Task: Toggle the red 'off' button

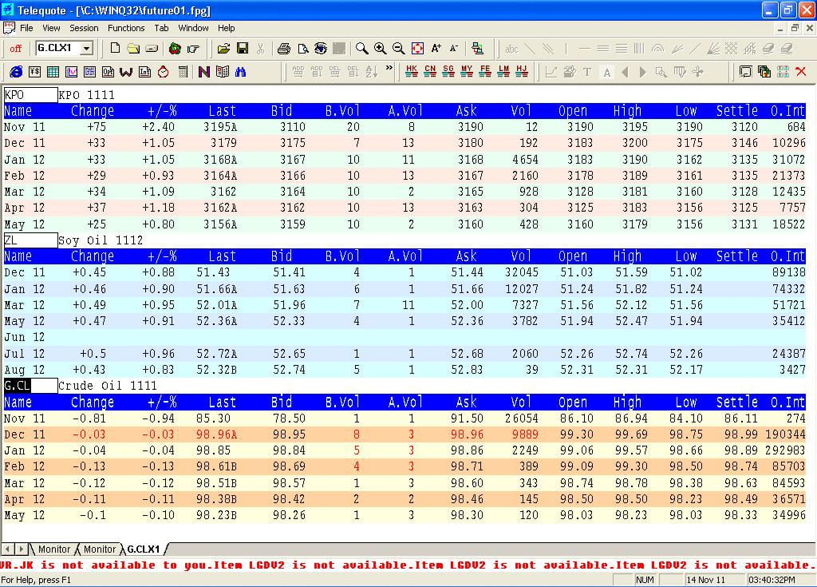Action: click(15, 49)
